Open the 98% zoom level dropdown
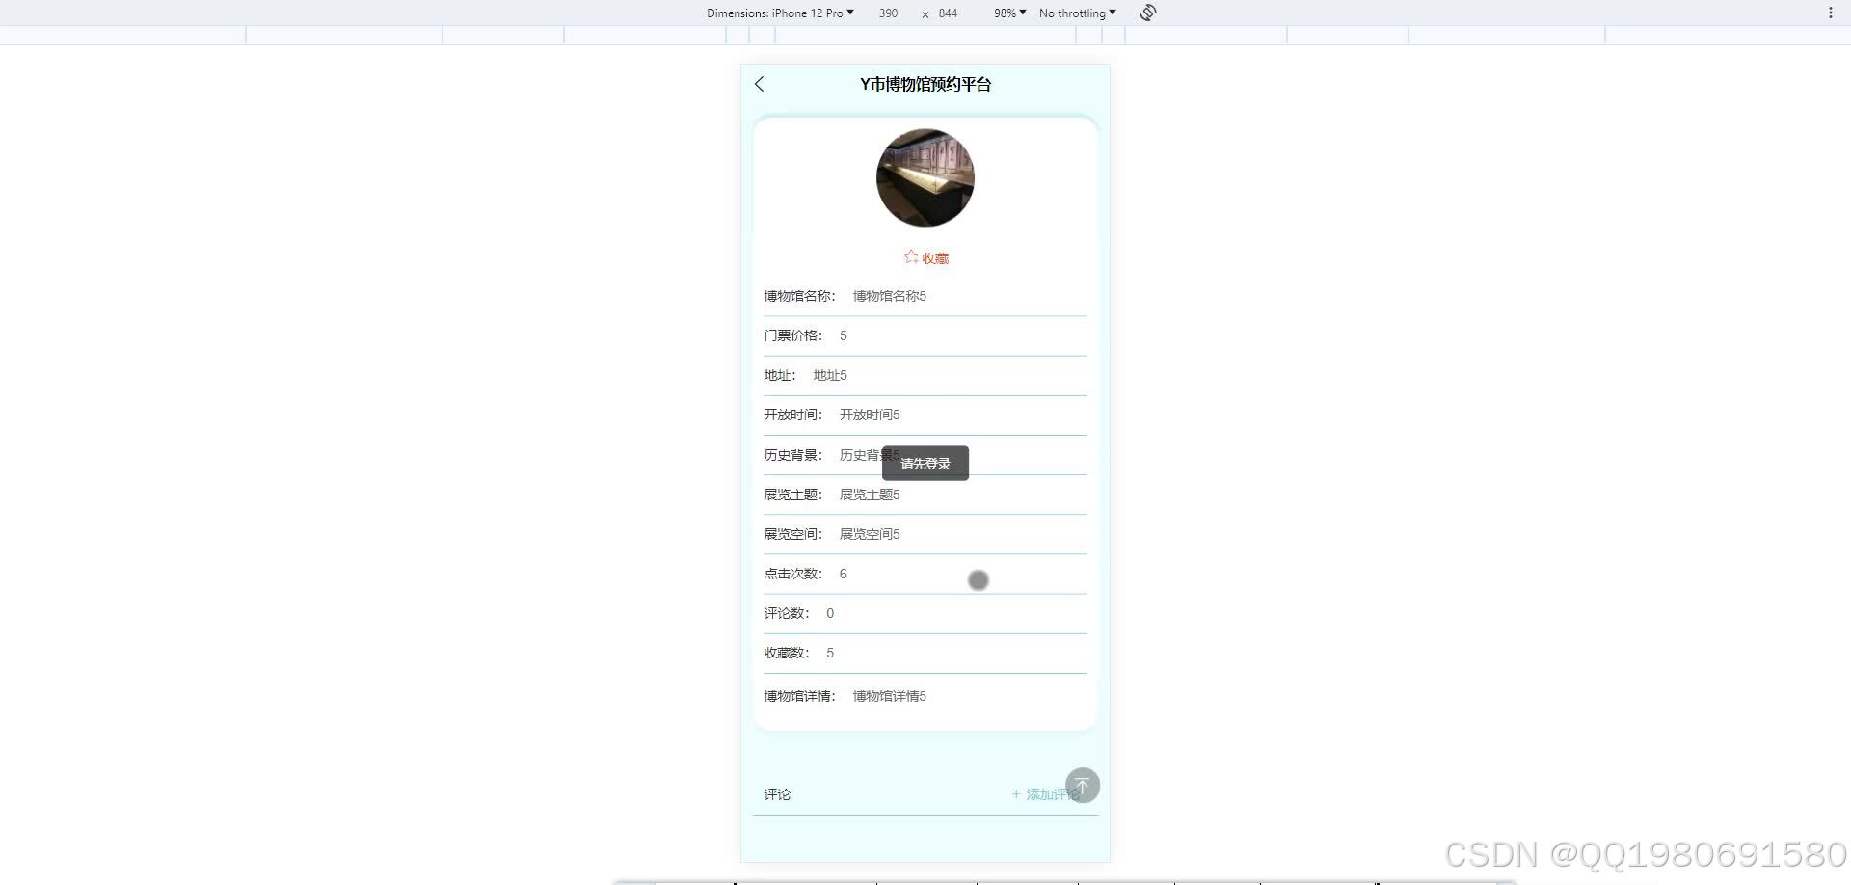1851x885 pixels. tap(1007, 13)
